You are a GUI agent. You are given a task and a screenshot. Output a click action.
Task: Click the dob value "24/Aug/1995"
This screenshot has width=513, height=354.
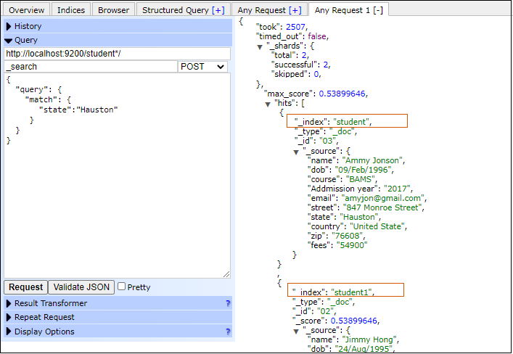click(x=364, y=349)
